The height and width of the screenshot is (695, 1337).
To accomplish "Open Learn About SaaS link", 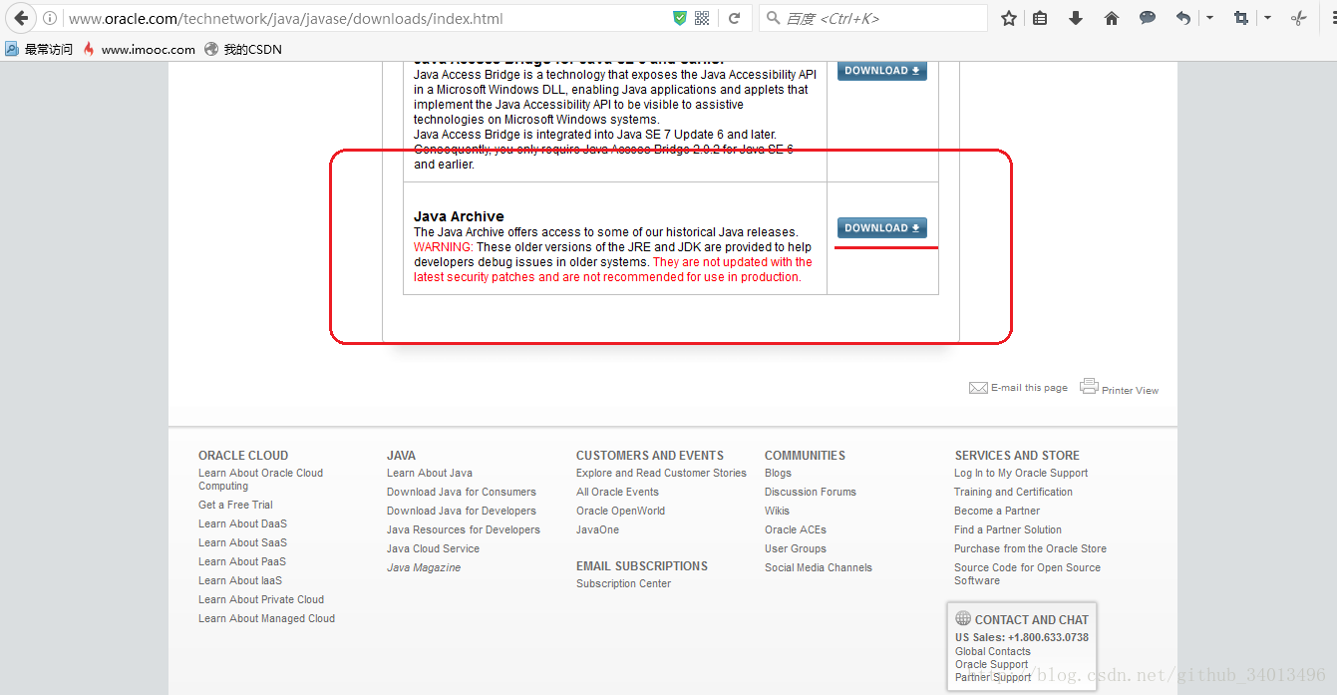I will pos(242,543).
